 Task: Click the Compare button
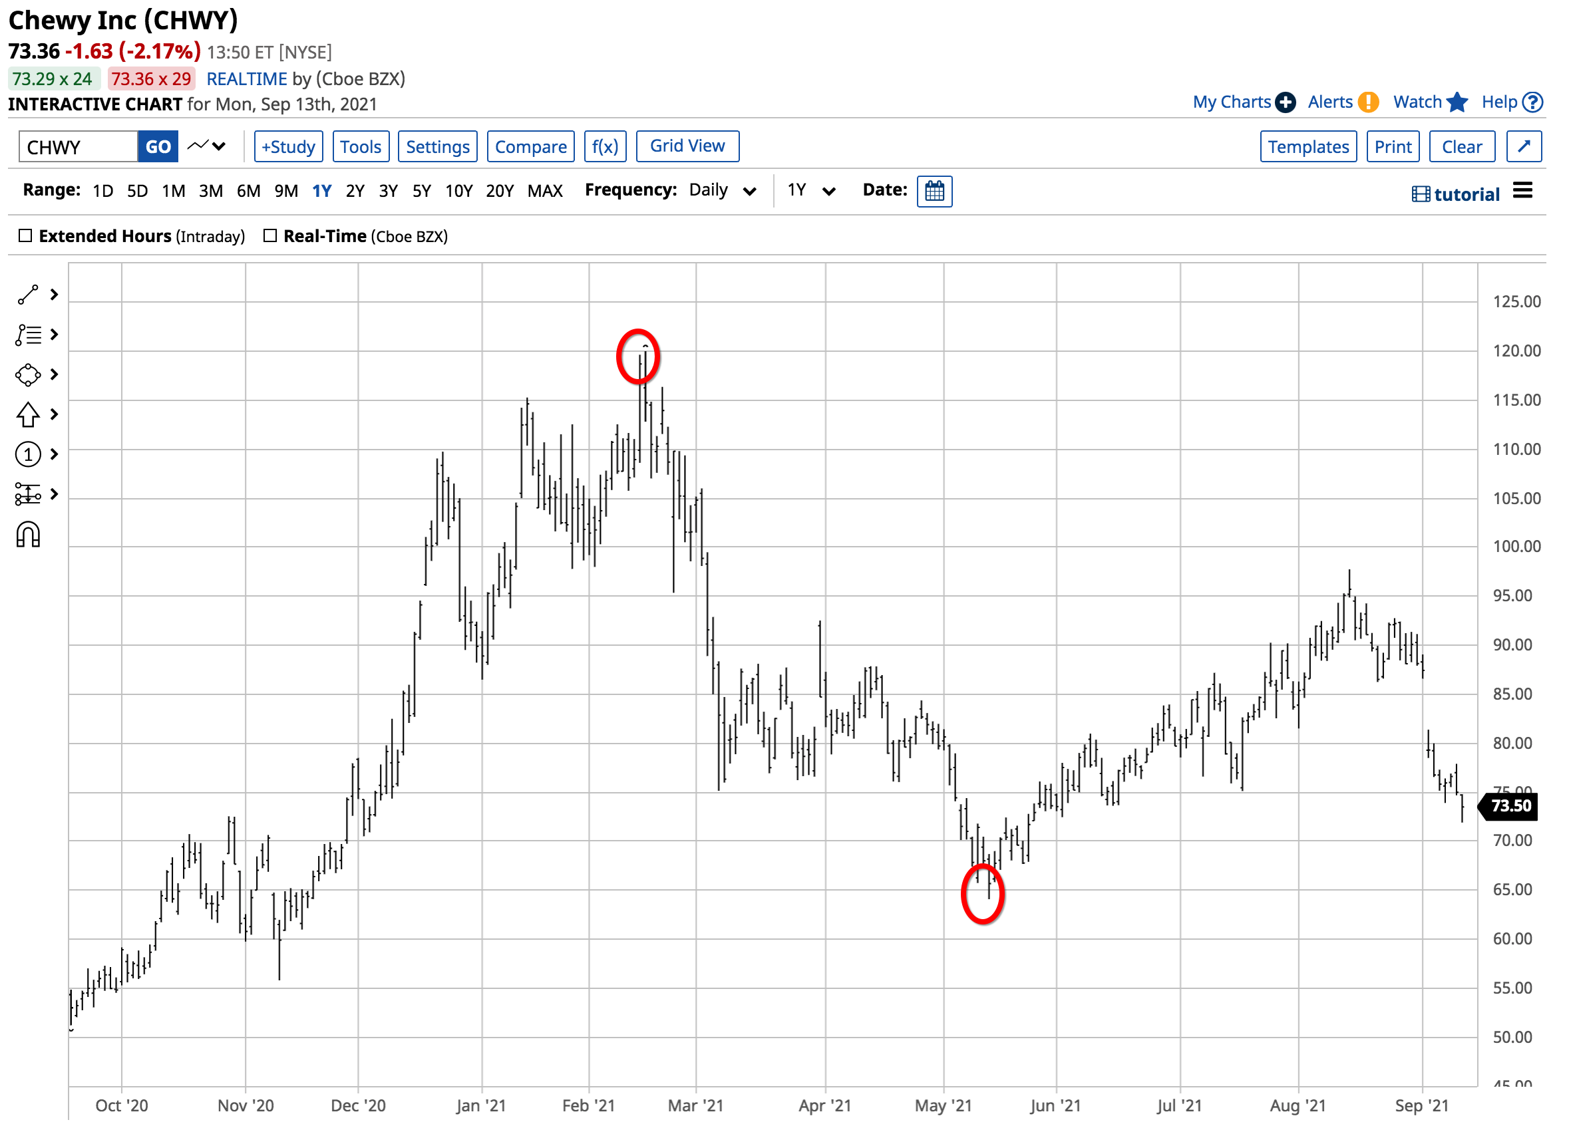[x=530, y=146]
